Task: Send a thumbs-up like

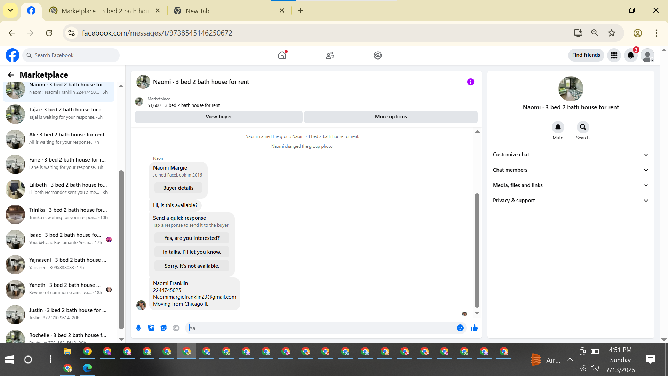Action: coord(474,328)
